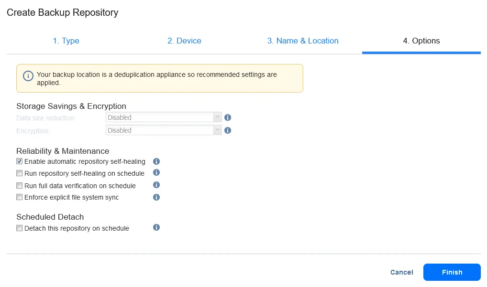Screen dimensions: 487x287
Task: Click info icon for automatic repository self-healing
Action: [156, 161]
